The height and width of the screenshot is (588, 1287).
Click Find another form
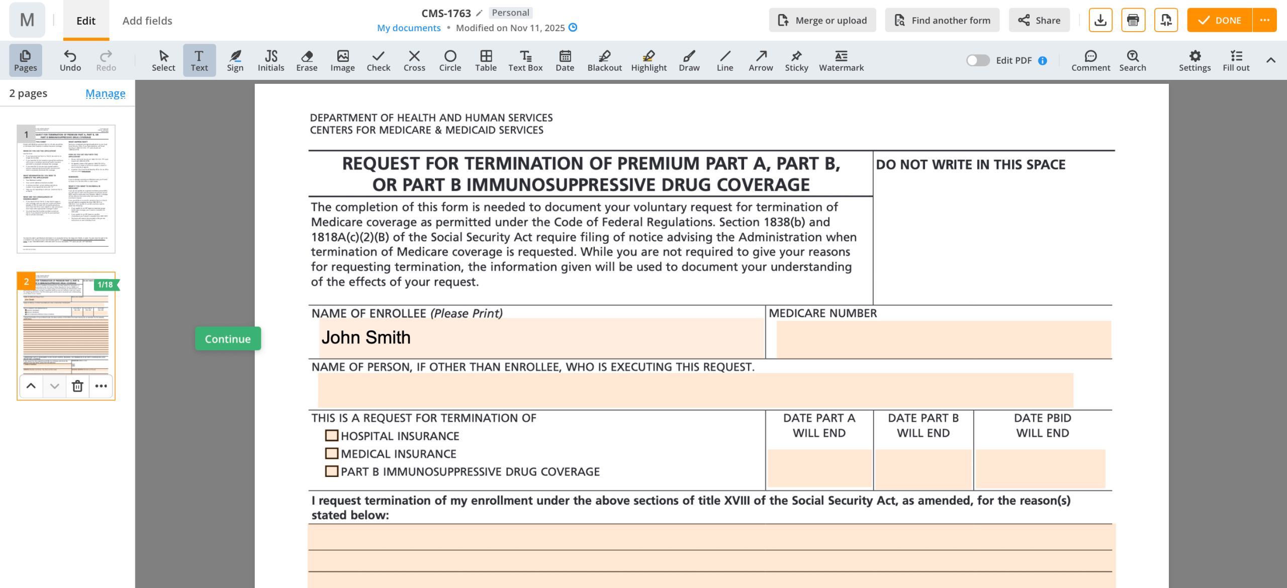[x=942, y=20]
